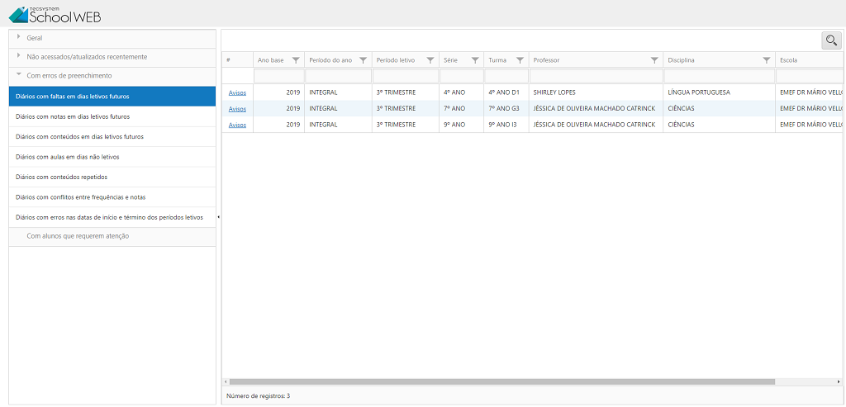The width and height of the screenshot is (846, 407).
Task: Click the SchoolWEB logo
Action: pos(55,13)
